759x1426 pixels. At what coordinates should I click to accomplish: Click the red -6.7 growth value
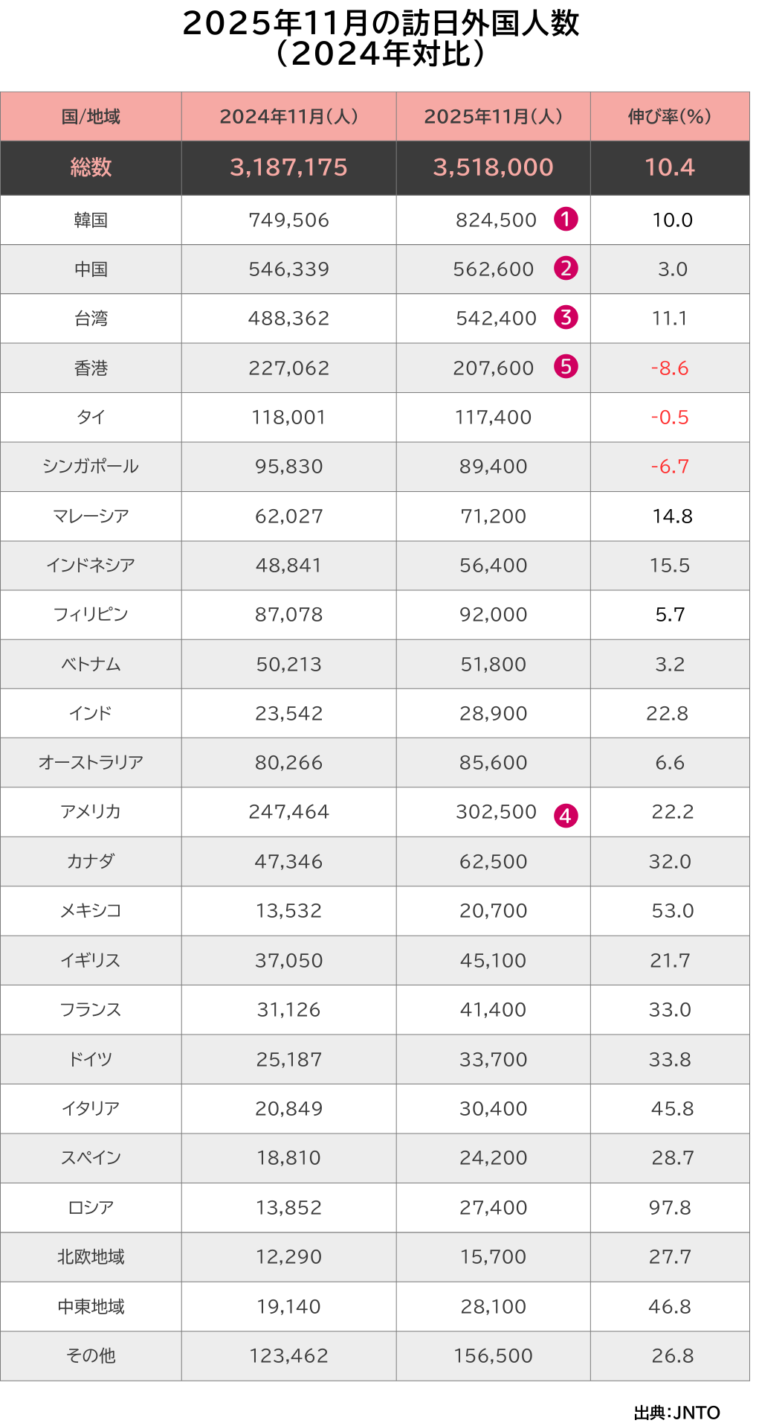click(x=669, y=467)
